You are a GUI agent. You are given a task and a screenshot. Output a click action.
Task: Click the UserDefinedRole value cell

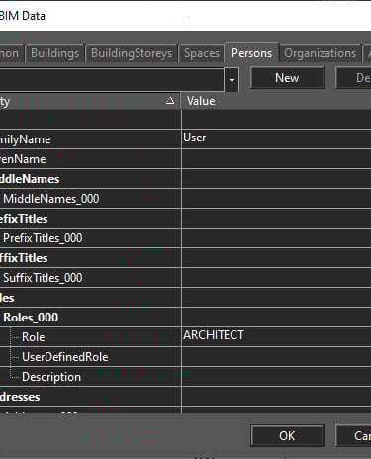click(276, 357)
